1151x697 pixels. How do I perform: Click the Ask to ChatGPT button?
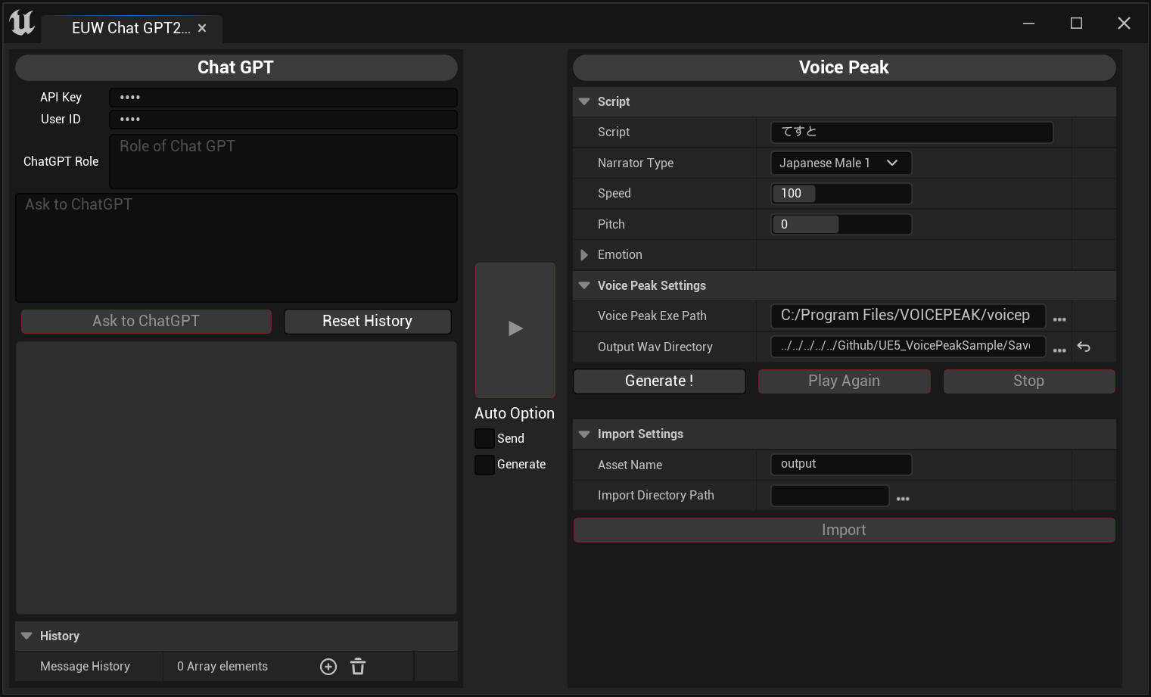pos(146,322)
